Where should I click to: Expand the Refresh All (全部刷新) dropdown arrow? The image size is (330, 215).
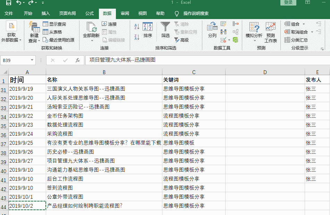click(x=92, y=41)
